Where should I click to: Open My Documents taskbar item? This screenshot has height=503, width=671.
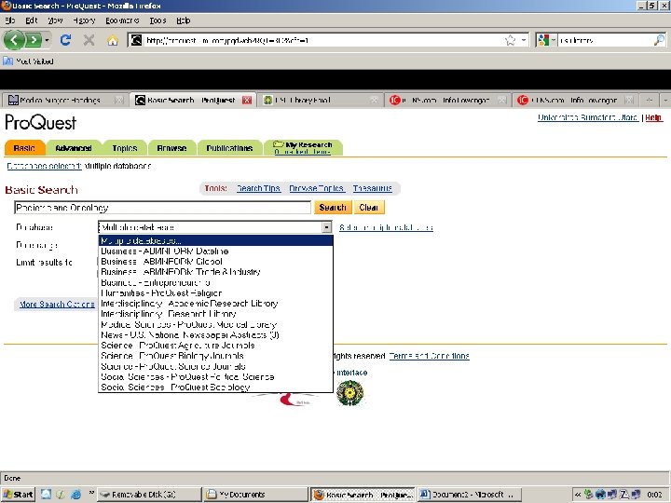coord(255,495)
